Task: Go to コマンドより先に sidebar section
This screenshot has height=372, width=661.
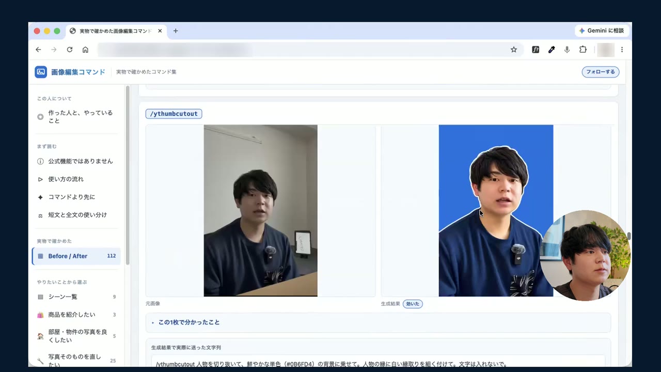Action: point(76,197)
